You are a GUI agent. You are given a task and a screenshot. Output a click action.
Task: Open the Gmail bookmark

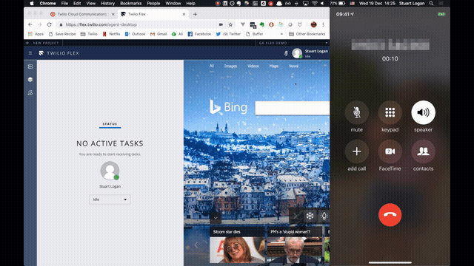click(x=158, y=34)
